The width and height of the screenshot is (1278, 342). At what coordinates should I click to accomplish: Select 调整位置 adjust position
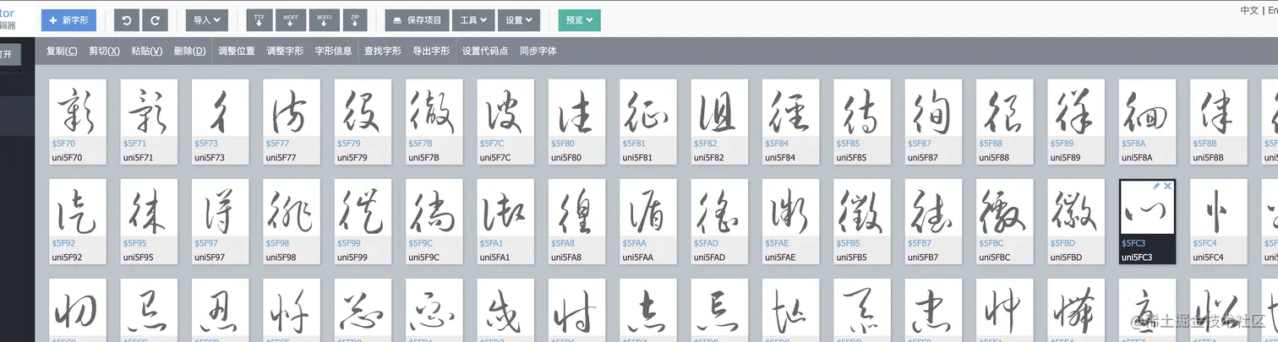click(x=237, y=51)
